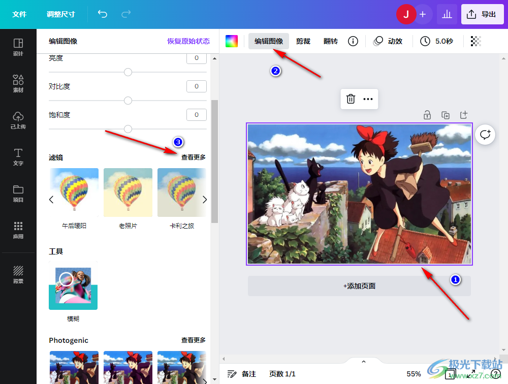Click the 页数 1/1 page indicator
The height and width of the screenshot is (384, 508).
(x=282, y=374)
